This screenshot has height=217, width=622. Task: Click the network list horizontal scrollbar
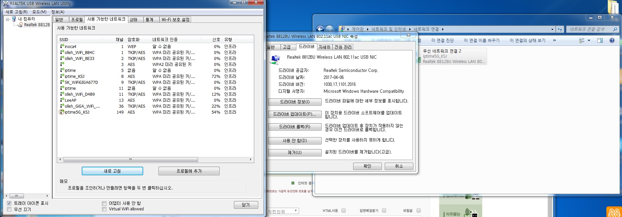point(155,159)
